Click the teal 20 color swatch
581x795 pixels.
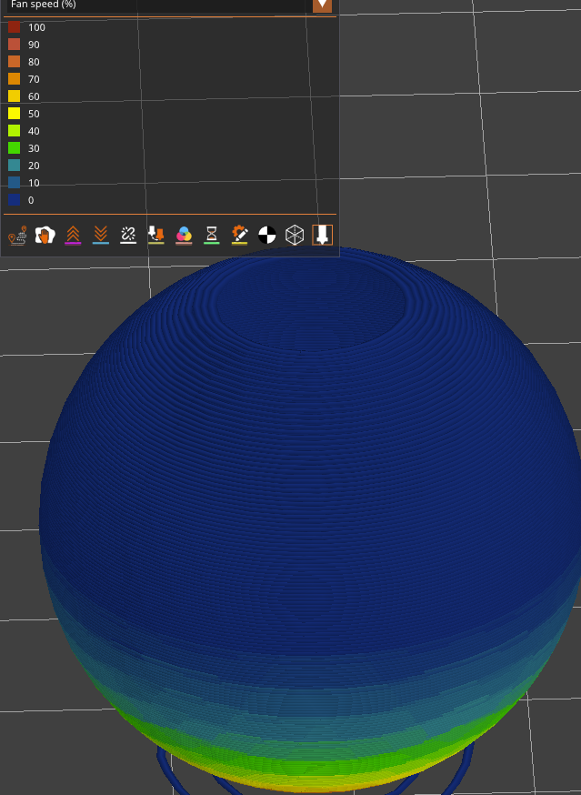[15, 166]
